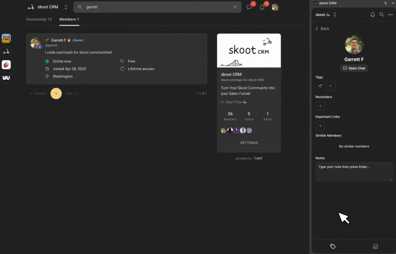This screenshot has width=396, height=254.
Task: Switch to the Community 13 tab
Action: pos(39,19)
